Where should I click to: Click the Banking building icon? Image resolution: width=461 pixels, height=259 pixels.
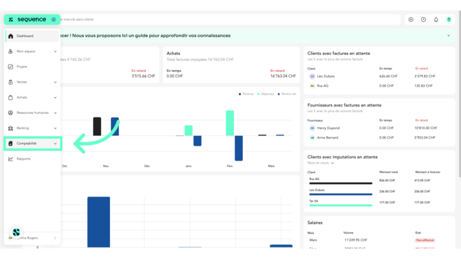point(10,128)
